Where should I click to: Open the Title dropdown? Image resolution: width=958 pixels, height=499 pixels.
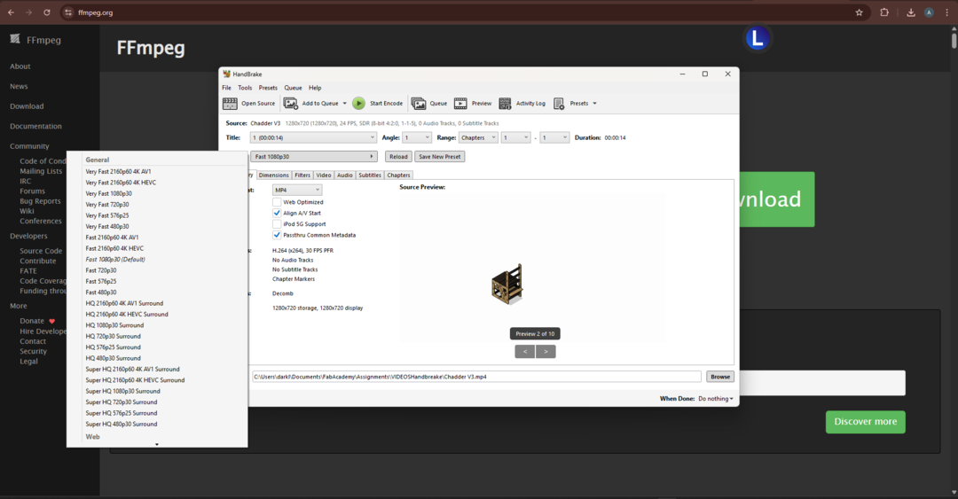pos(313,137)
